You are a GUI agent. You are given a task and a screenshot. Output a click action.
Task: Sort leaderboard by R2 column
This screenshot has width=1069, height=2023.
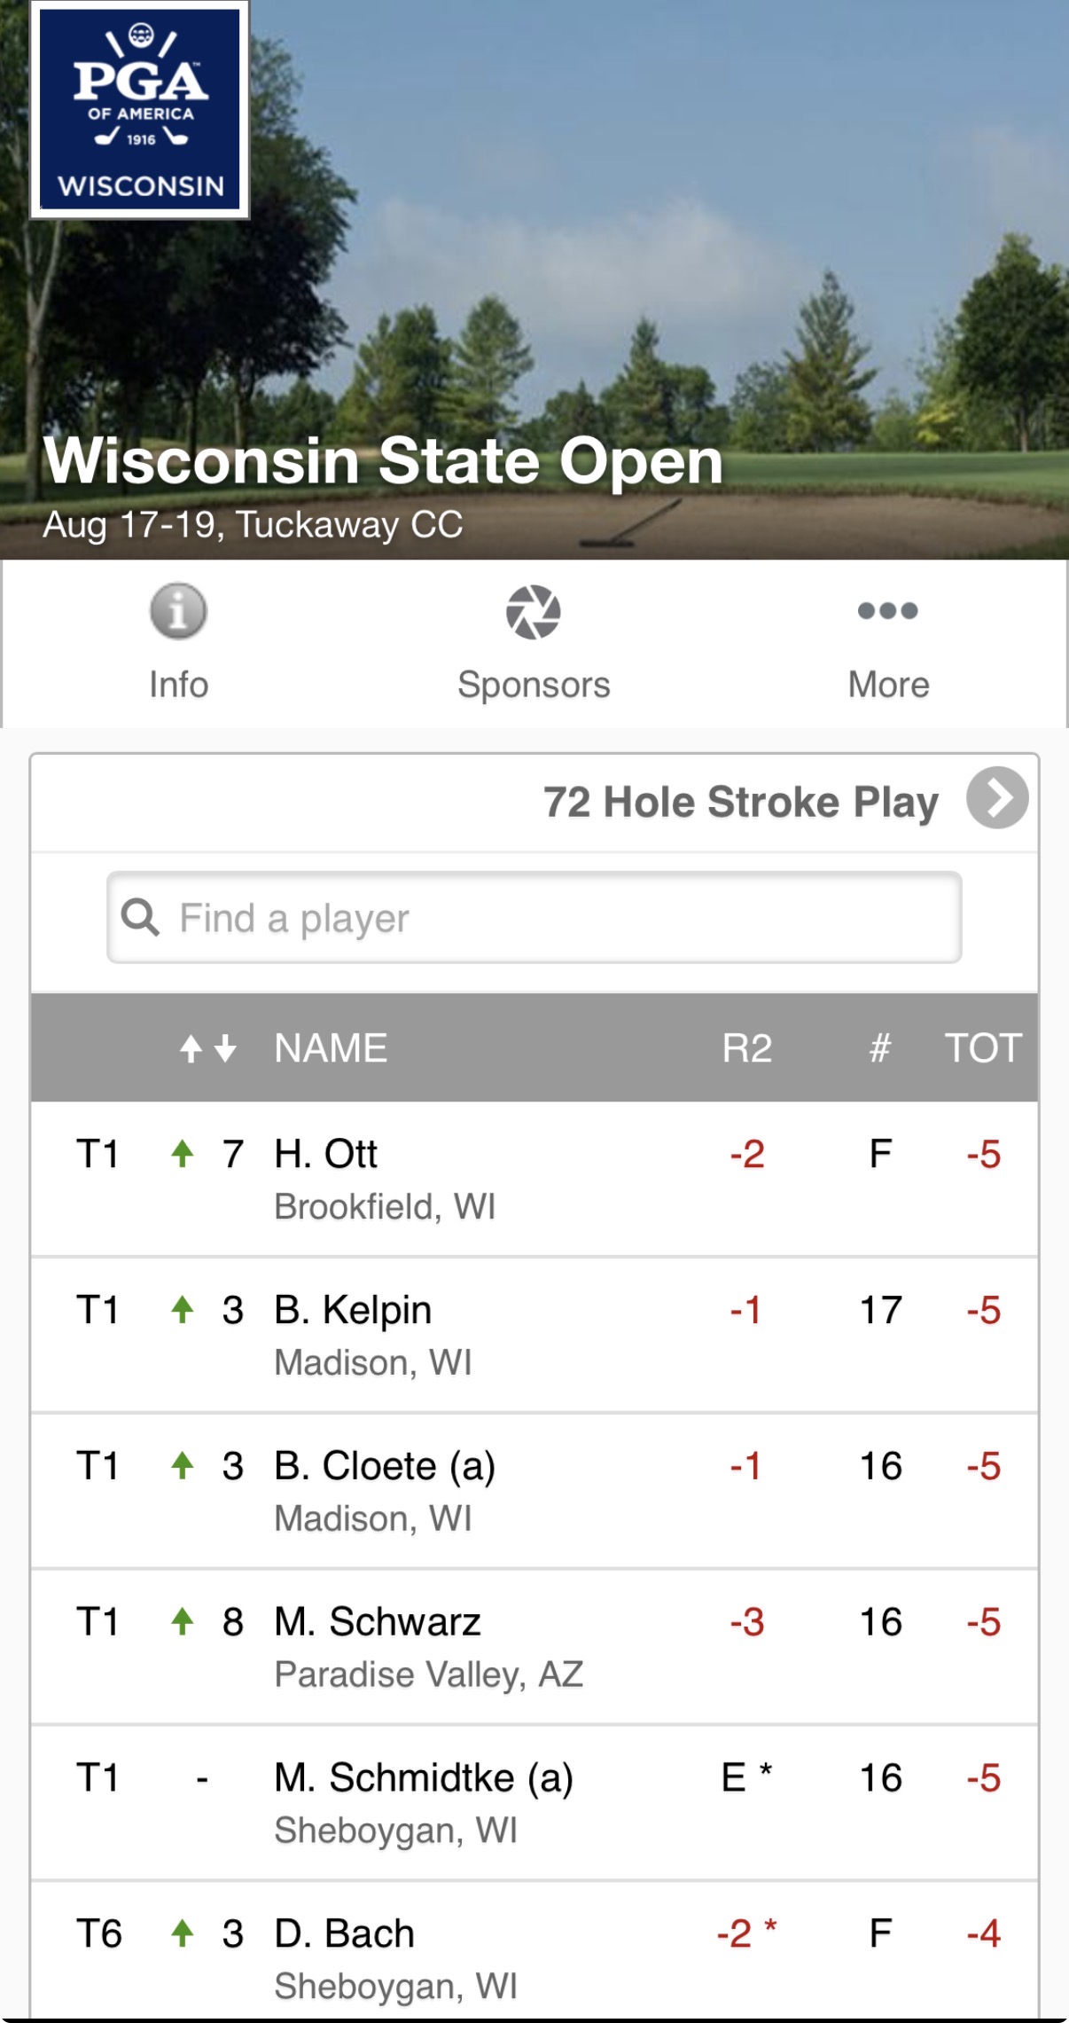pos(746,1047)
